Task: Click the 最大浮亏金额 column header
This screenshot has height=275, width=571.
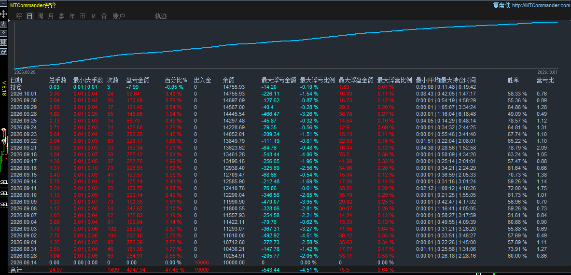Action: (279, 80)
